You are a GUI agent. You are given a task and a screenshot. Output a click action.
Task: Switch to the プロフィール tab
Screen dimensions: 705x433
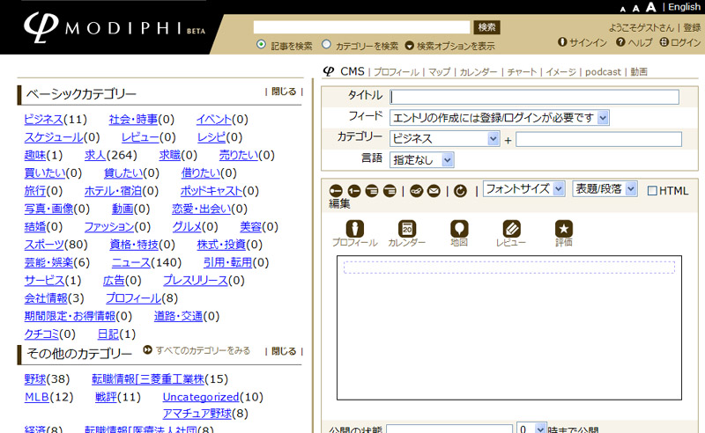click(396, 72)
